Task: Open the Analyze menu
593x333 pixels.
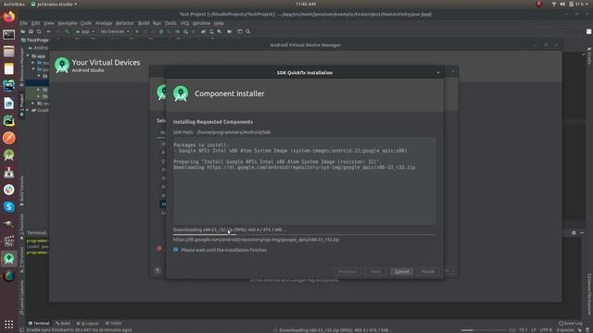Action: pyautogui.click(x=104, y=23)
